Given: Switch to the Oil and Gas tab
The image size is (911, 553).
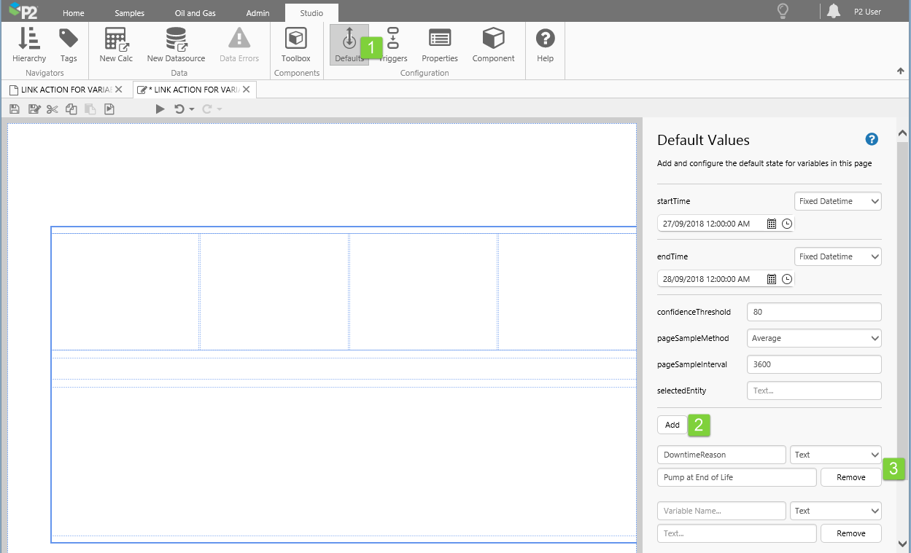Looking at the screenshot, I should pyautogui.click(x=195, y=13).
